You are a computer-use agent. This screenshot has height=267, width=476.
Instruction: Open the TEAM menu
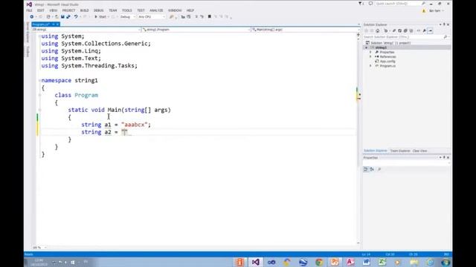tap(112, 10)
